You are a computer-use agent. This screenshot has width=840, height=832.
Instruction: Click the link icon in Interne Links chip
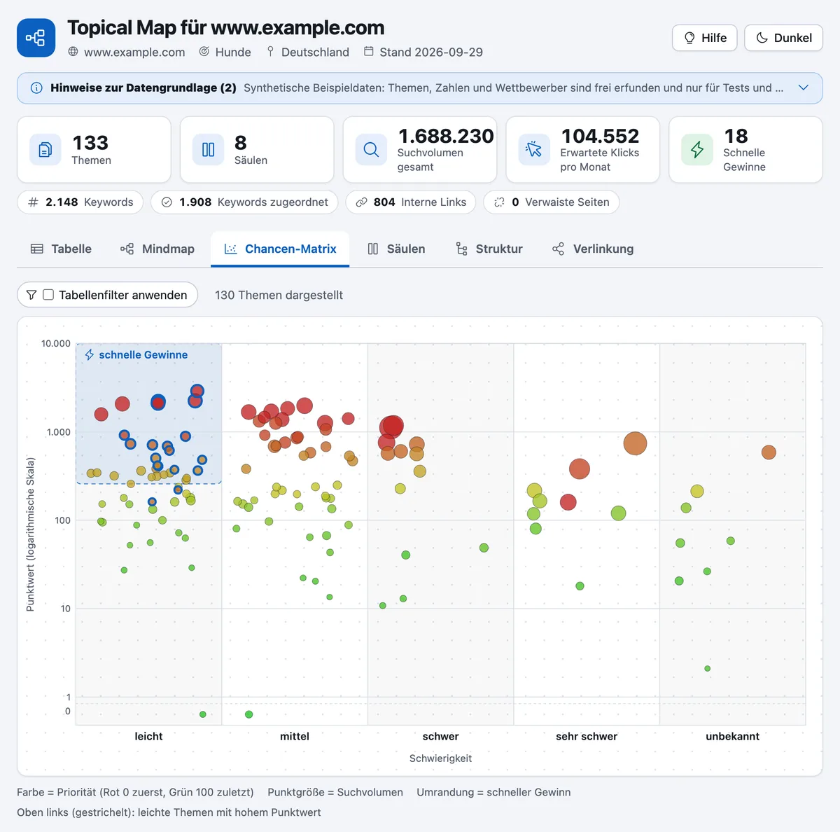coord(361,202)
